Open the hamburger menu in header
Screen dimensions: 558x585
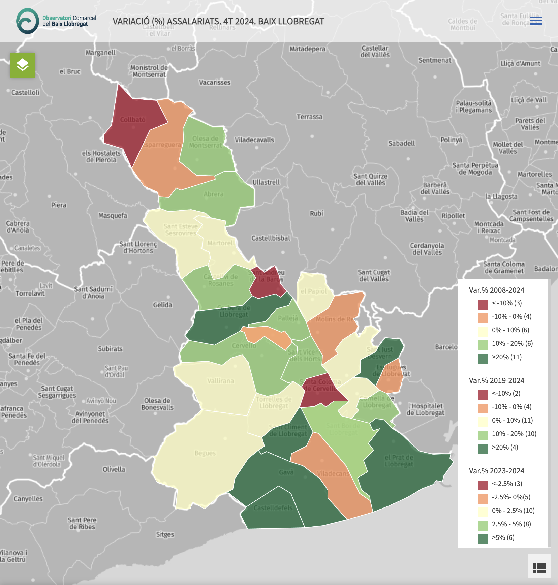[536, 21]
